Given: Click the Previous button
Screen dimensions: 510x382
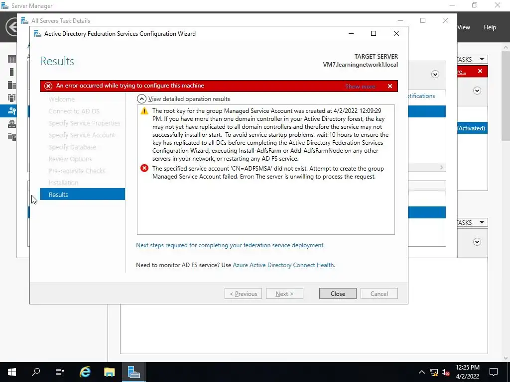Looking at the screenshot, I should pyautogui.click(x=243, y=293).
